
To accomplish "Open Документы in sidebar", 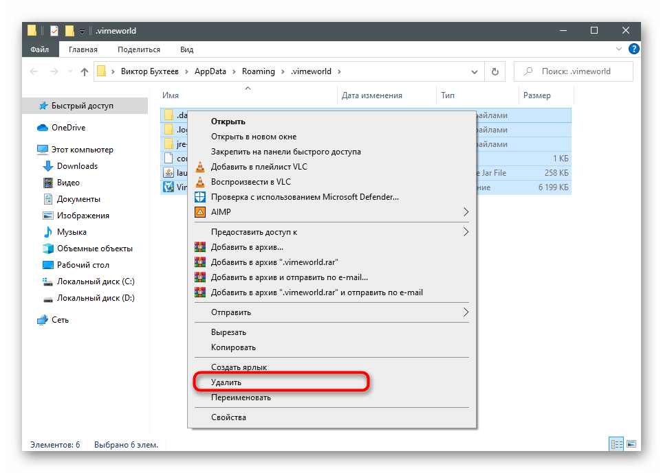I will (x=78, y=199).
